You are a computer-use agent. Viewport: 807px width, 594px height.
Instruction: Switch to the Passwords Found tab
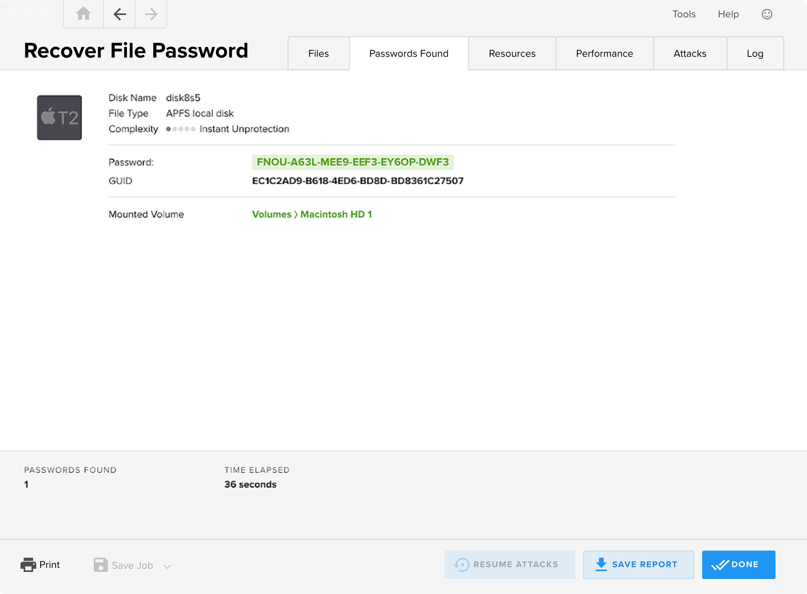pos(409,53)
